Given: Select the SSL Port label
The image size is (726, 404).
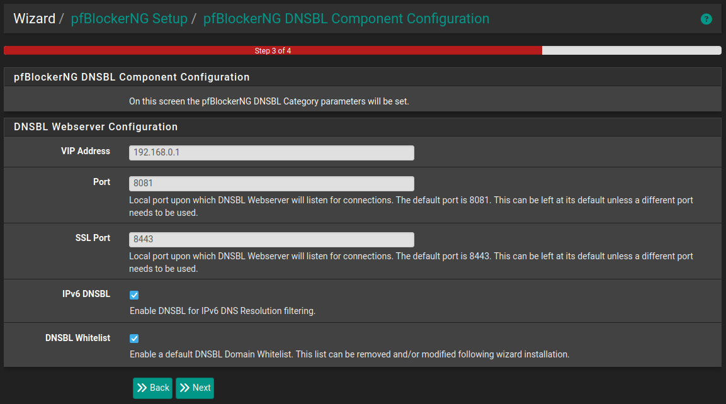Looking at the screenshot, I should [93, 238].
